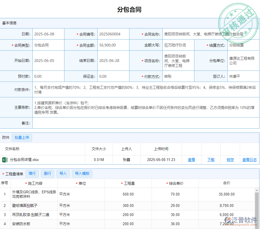260x229 pixels.
Task: Click the 转存 link to save a copy
Action: click(x=230, y=160)
